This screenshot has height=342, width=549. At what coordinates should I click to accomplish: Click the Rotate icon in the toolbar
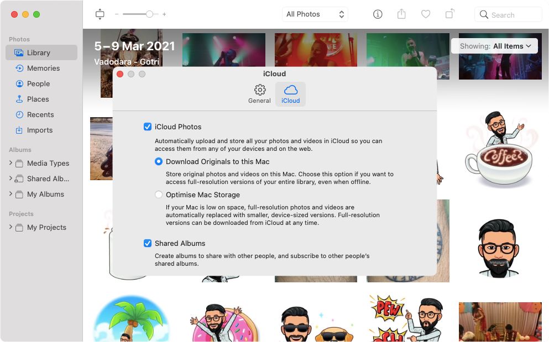tap(449, 14)
